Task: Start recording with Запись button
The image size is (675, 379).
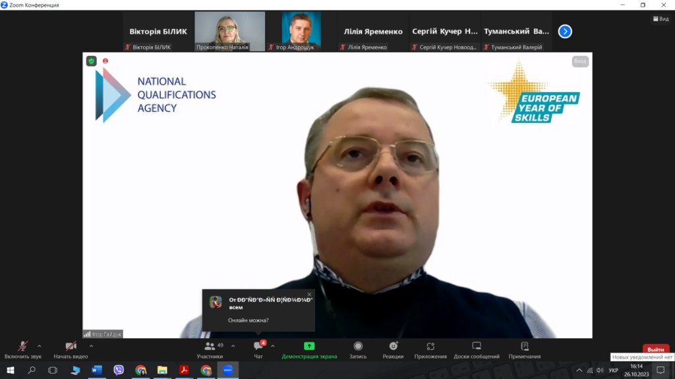Action: pos(358,349)
